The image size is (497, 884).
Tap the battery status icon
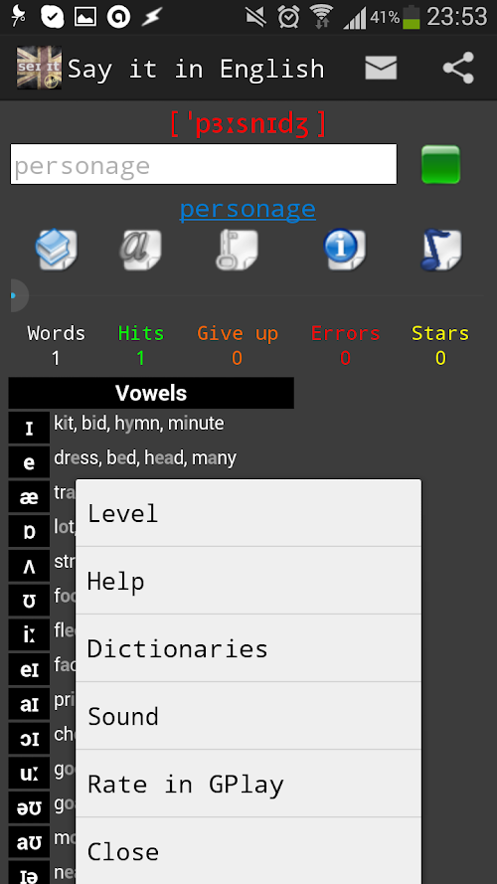pyautogui.click(x=412, y=17)
